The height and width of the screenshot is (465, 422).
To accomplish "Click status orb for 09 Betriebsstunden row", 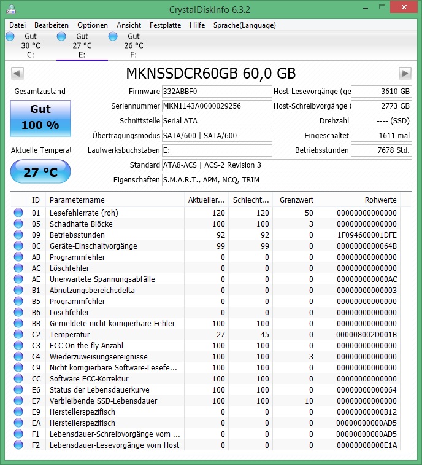I will pyautogui.click(x=18, y=235).
